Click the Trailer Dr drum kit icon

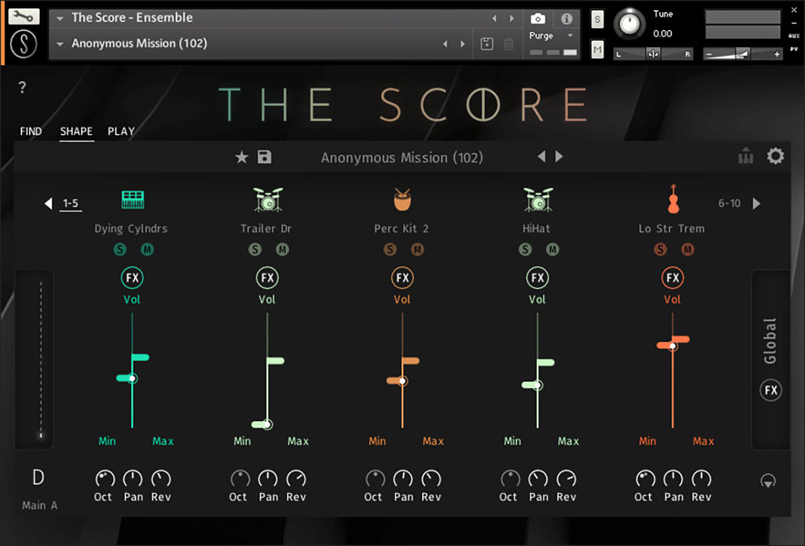[x=268, y=199]
